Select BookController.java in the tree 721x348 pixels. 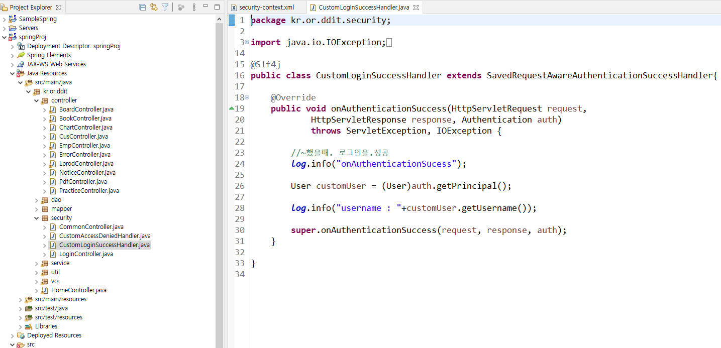coord(85,119)
